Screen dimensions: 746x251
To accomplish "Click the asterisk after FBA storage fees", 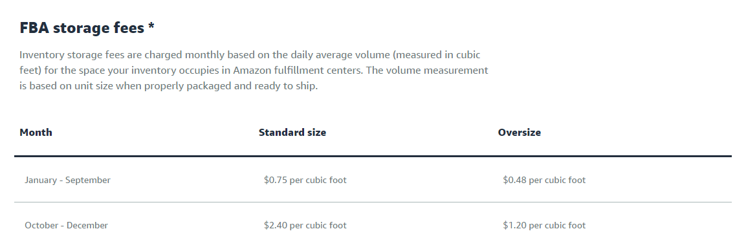I will (151, 26).
